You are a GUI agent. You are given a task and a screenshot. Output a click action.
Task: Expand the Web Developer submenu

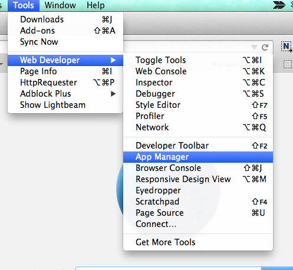pyautogui.click(x=65, y=60)
